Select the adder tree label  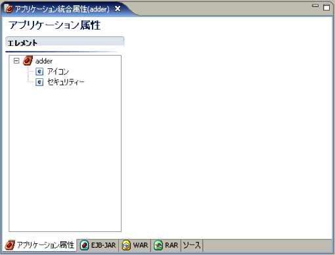(44, 61)
